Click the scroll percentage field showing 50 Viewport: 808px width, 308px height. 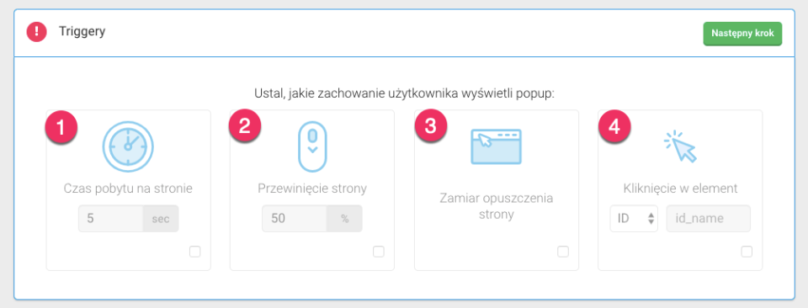(295, 219)
